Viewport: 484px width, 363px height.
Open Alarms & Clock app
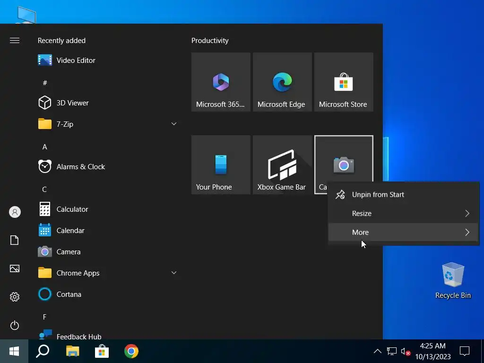[x=107, y=167]
